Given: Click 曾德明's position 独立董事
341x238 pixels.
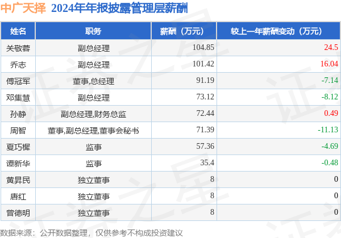Looking at the screenshot, I should coord(94,213).
